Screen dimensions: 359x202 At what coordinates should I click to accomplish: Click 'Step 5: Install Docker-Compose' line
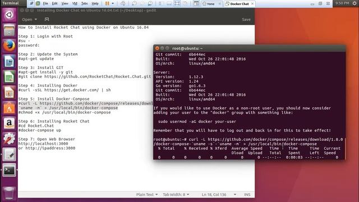click(54, 99)
